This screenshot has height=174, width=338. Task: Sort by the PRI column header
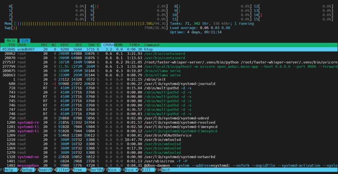tap(44, 45)
